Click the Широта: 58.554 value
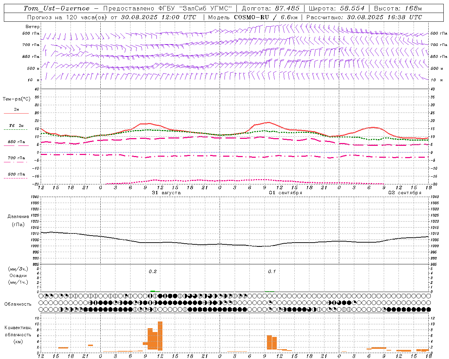449x359 pixels. point(337,8)
